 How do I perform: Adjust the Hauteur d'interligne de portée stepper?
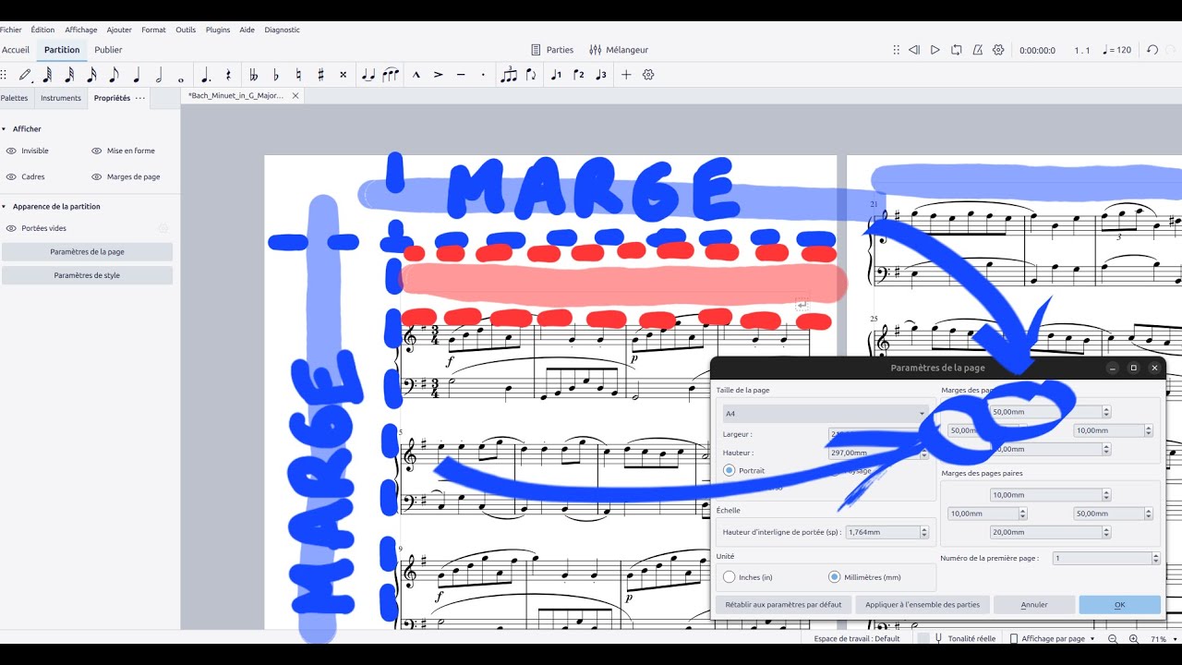pyautogui.click(x=924, y=532)
